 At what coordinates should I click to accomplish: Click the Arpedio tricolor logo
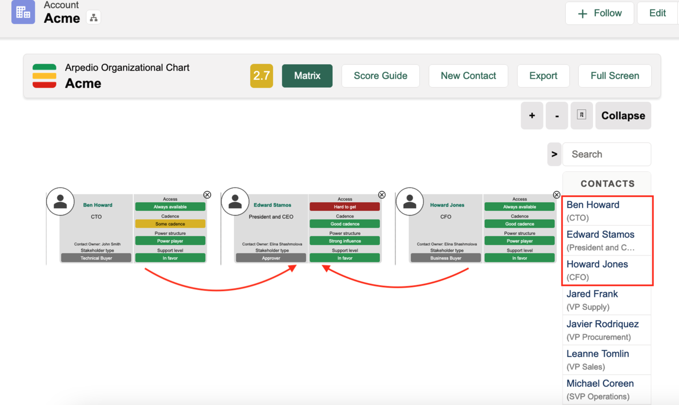click(x=45, y=76)
